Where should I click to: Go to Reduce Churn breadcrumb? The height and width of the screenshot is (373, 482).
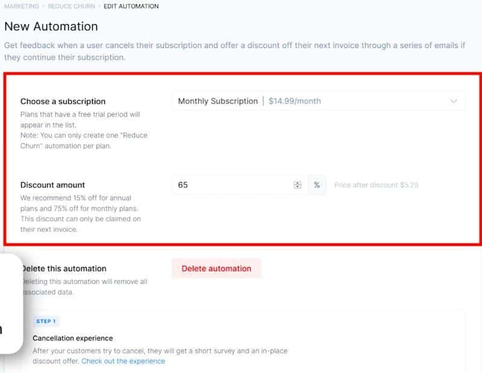tap(71, 6)
